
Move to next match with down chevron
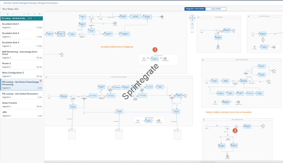(40, 19)
